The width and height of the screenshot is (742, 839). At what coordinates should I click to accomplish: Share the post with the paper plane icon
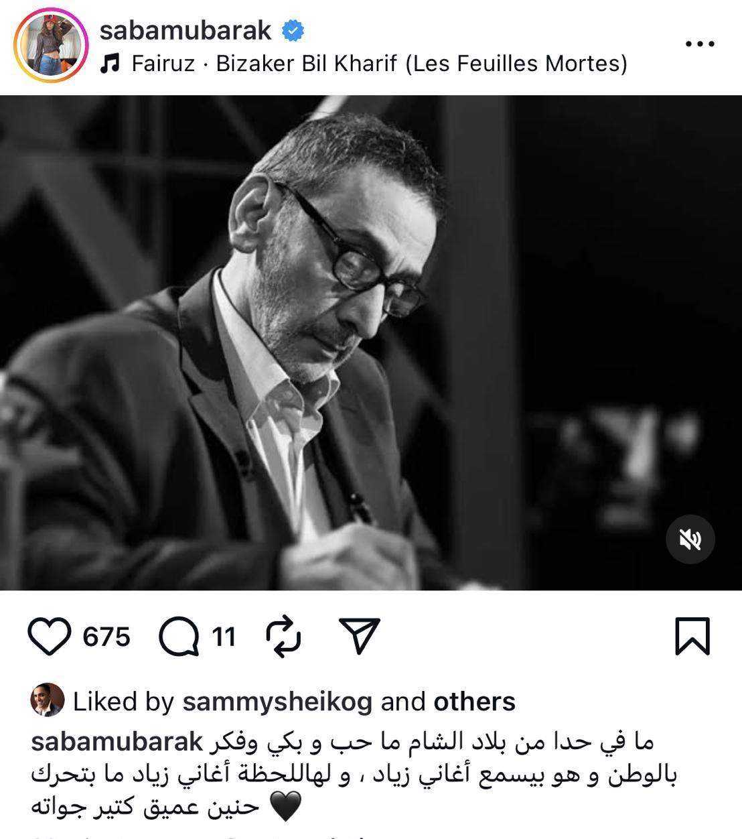tap(360, 635)
